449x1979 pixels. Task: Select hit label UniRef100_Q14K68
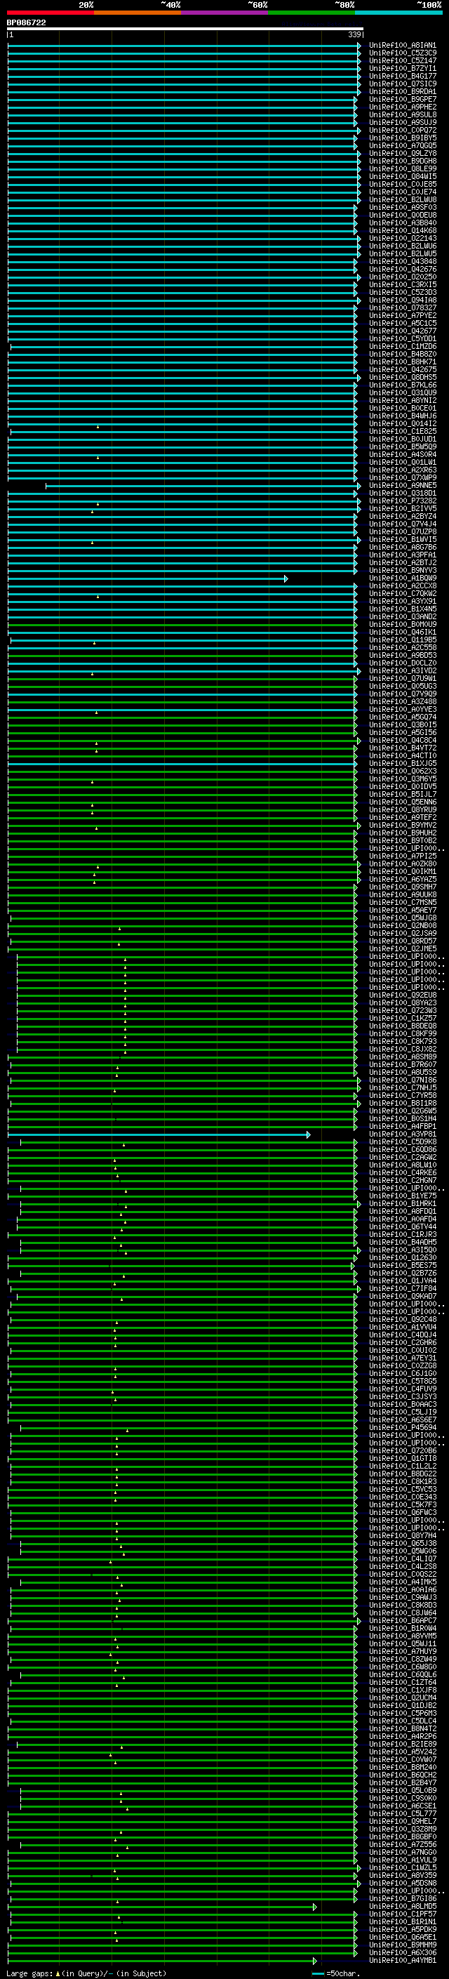point(402,230)
